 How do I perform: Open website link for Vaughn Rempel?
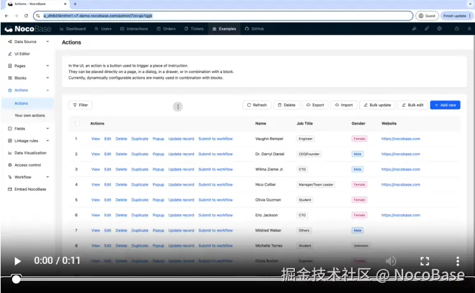[401, 139]
